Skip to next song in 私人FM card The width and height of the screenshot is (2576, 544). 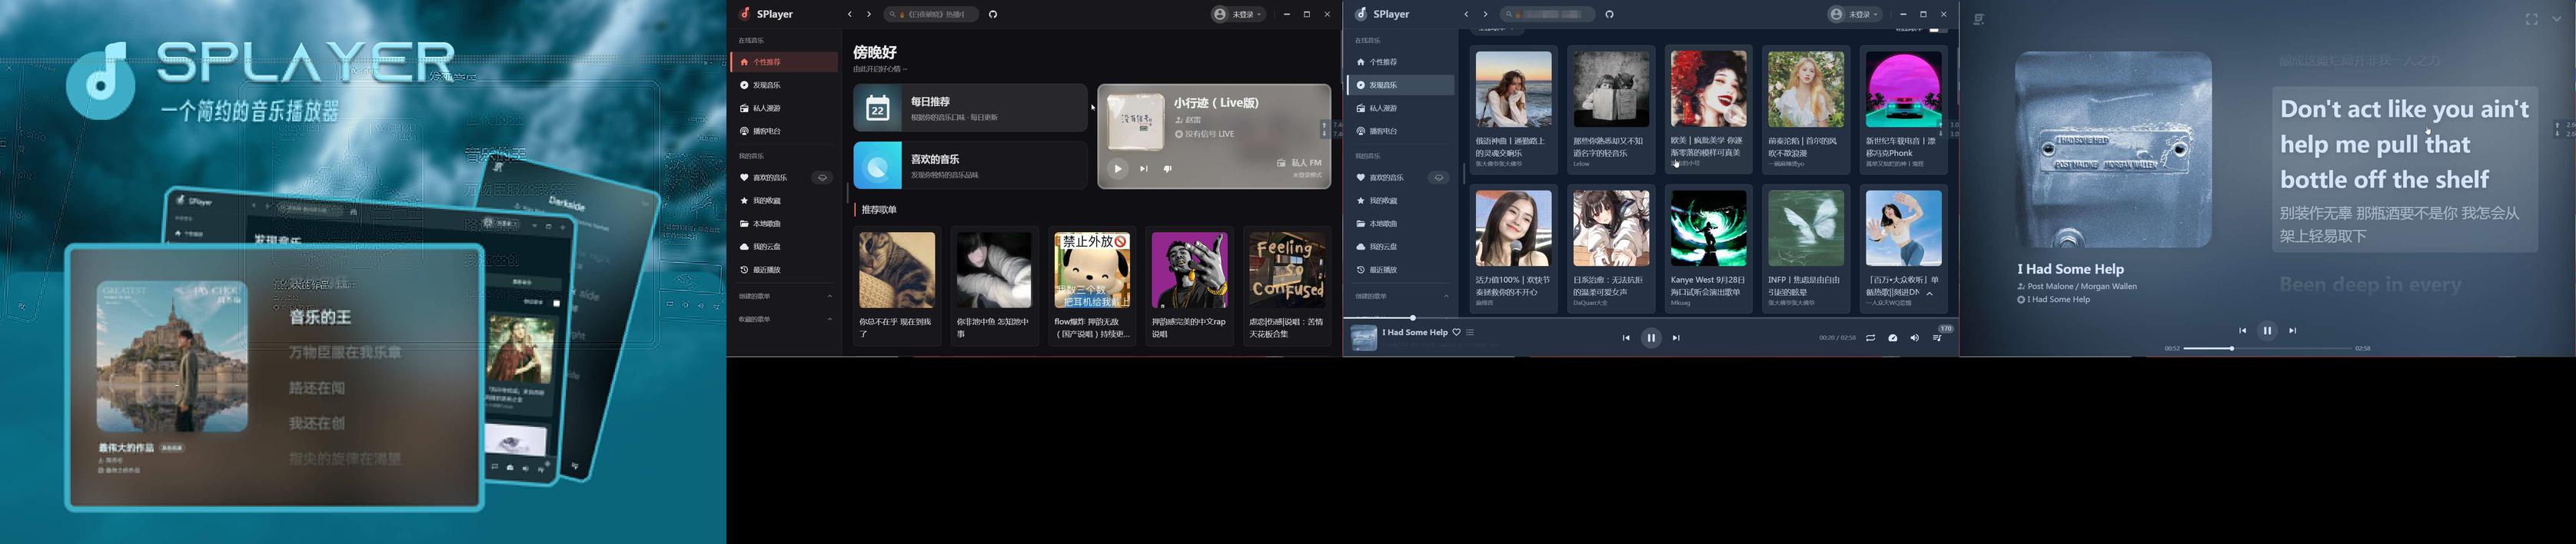tap(1143, 169)
